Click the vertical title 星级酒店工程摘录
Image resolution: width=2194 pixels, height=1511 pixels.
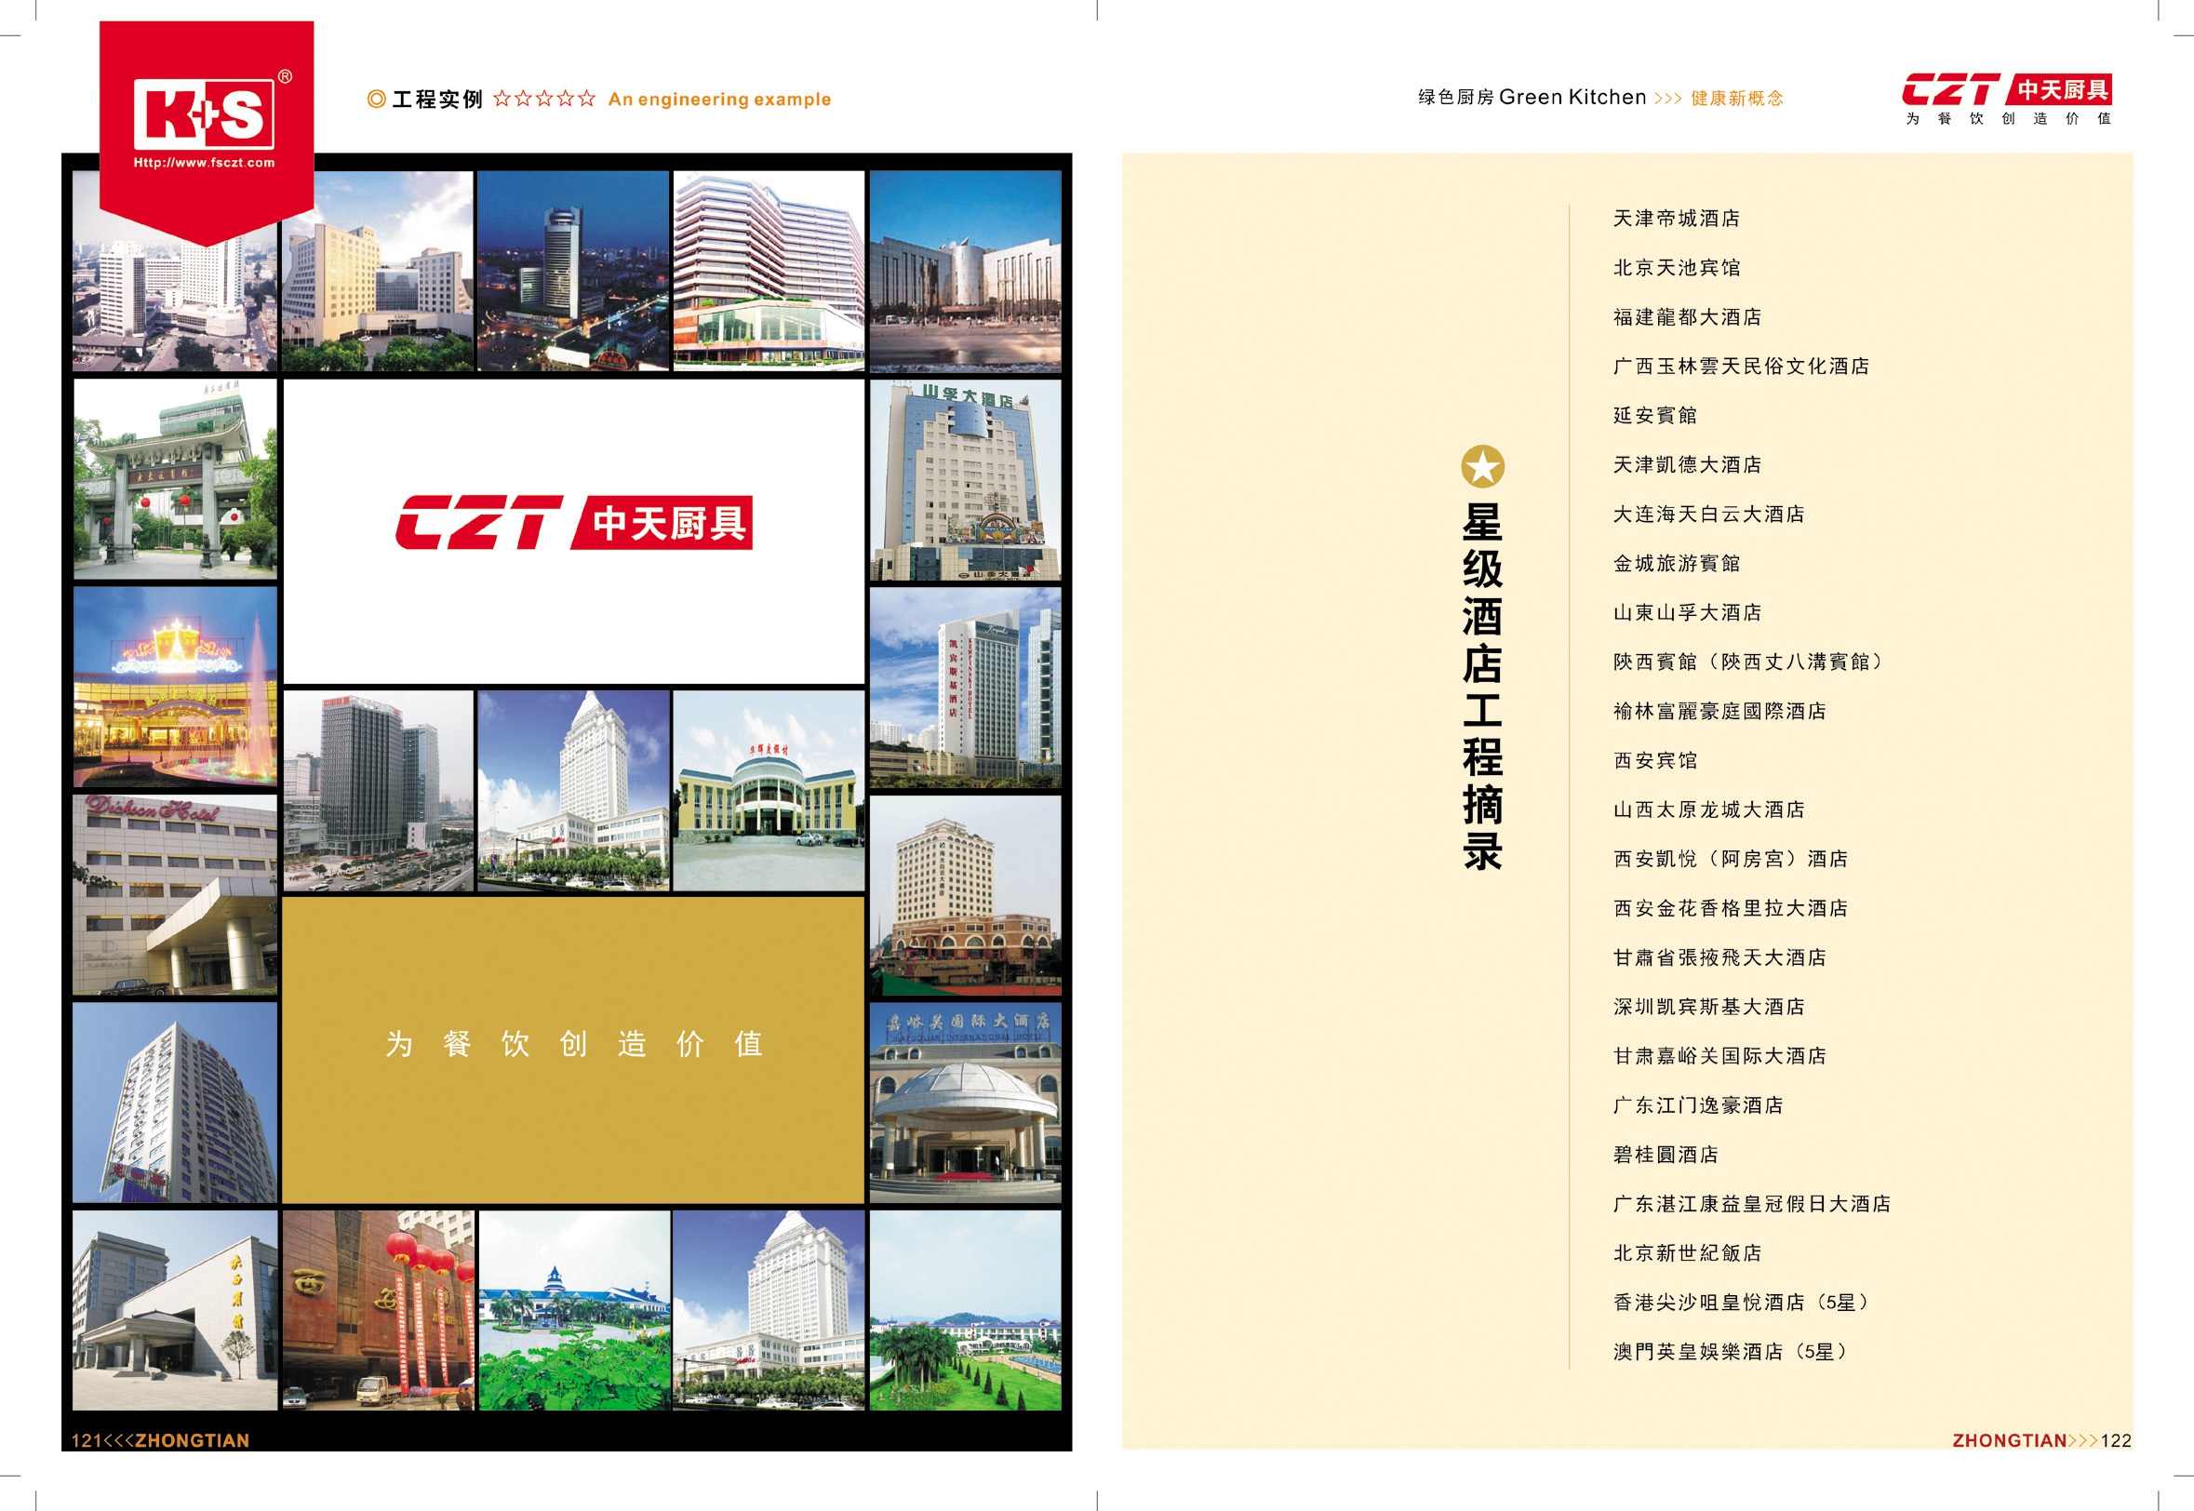coord(1482,687)
